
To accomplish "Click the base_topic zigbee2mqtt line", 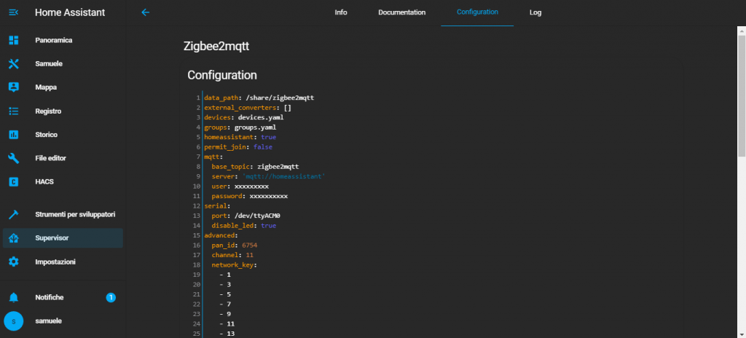I will pyautogui.click(x=255, y=167).
